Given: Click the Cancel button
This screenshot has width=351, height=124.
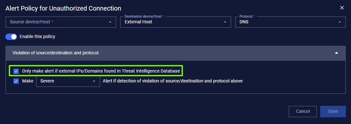Looking at the screenshot, I should pyautogui.click(x=303, y=111).
